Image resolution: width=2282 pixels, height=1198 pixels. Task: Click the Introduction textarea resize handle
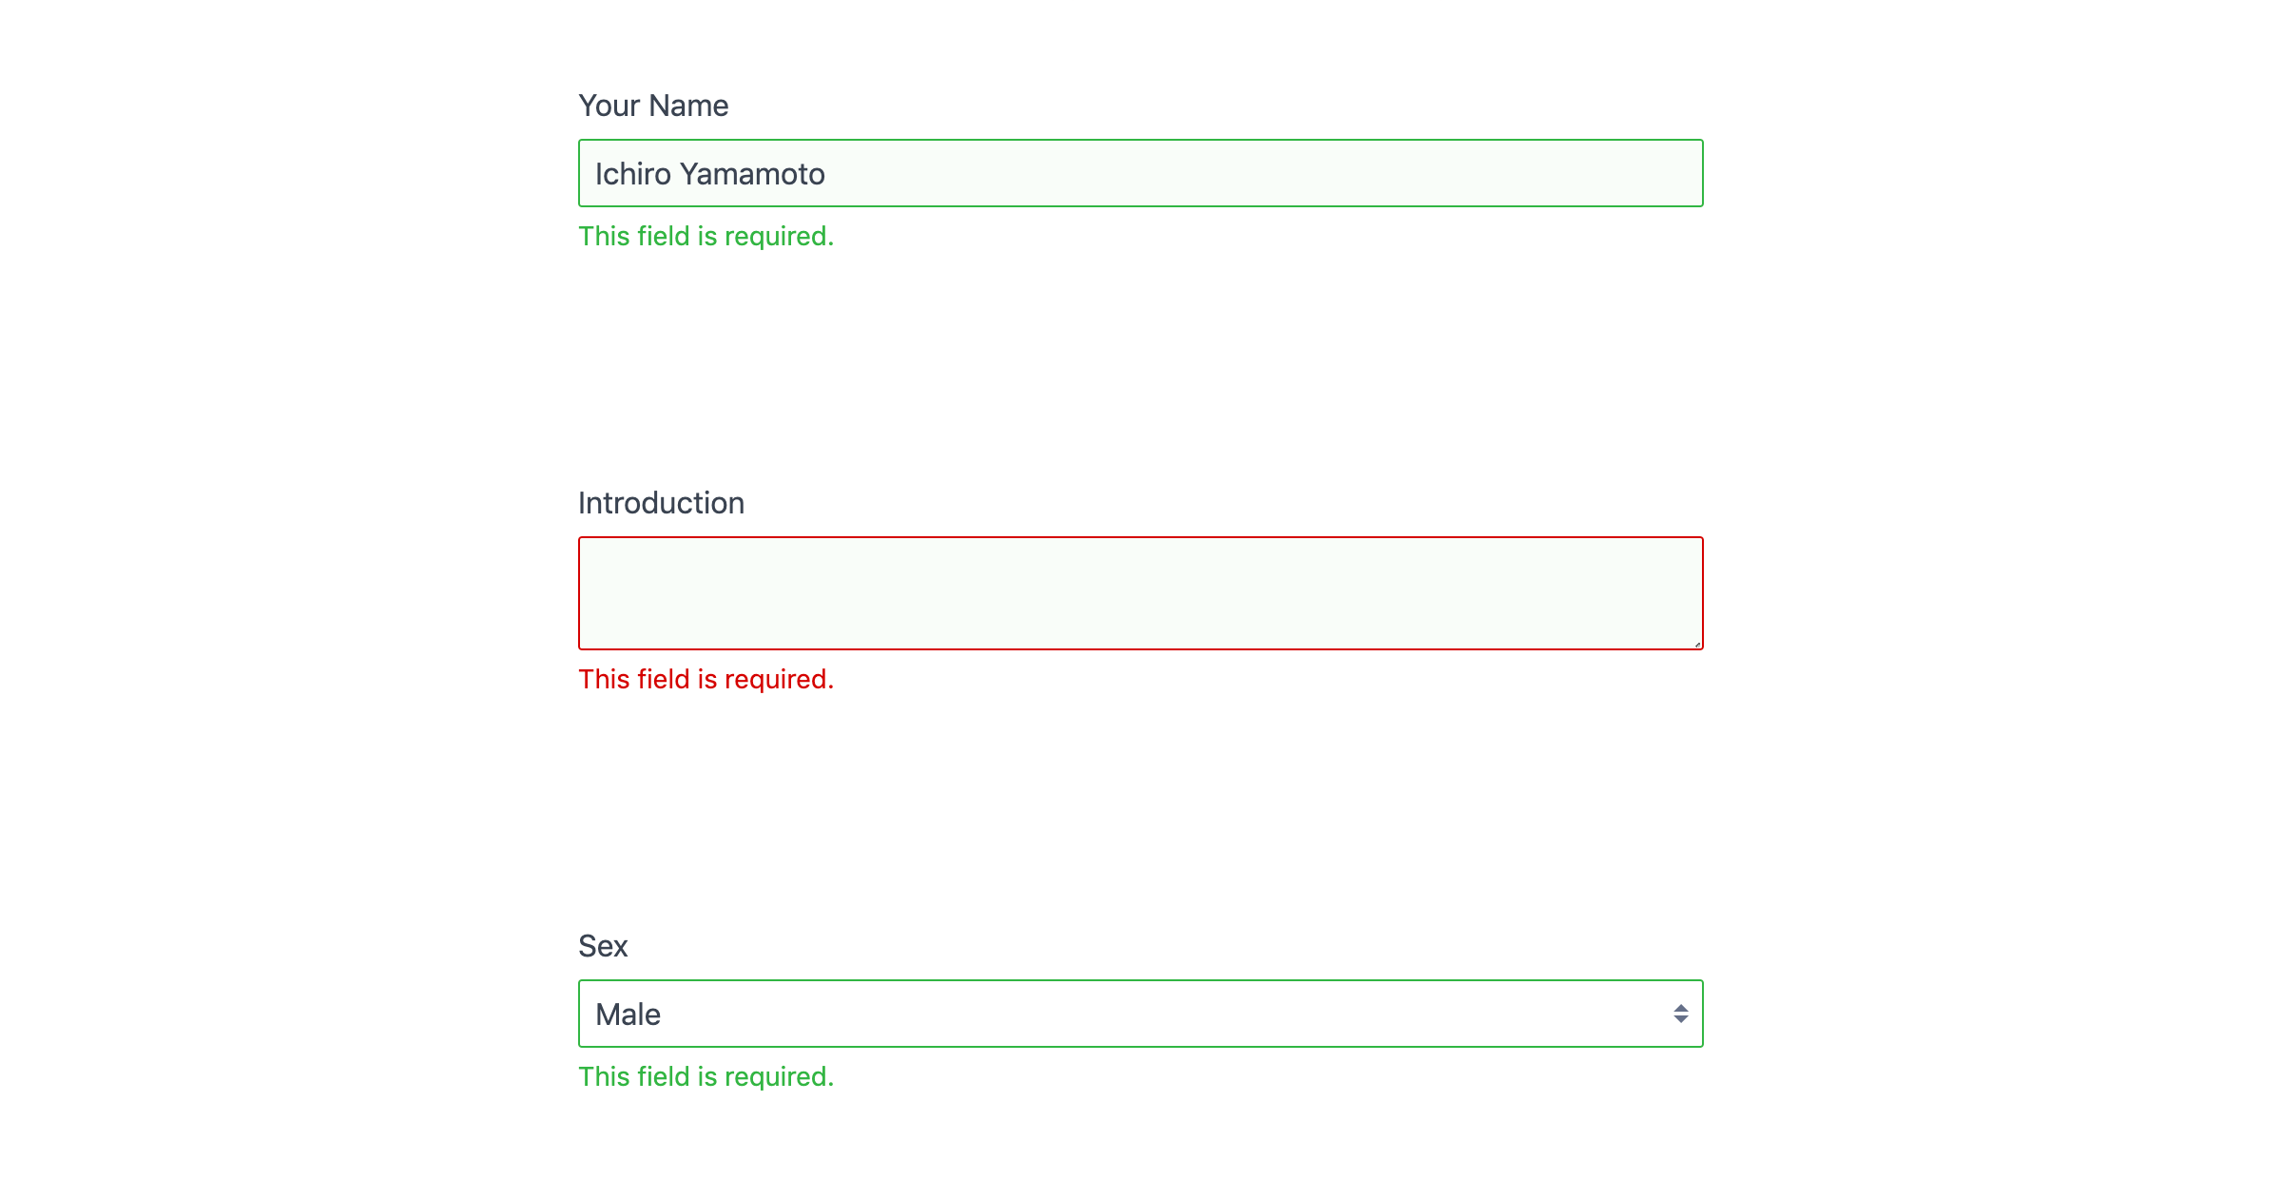[1696, 644]
